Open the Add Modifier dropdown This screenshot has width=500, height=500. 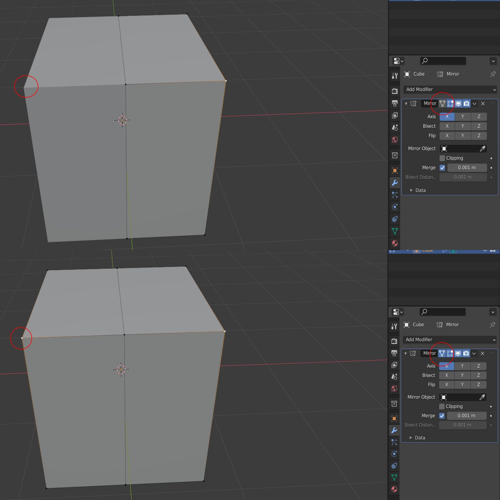449,90
